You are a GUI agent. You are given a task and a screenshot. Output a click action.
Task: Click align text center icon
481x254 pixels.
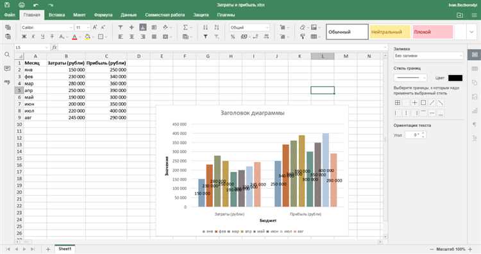tap(131, 36)
